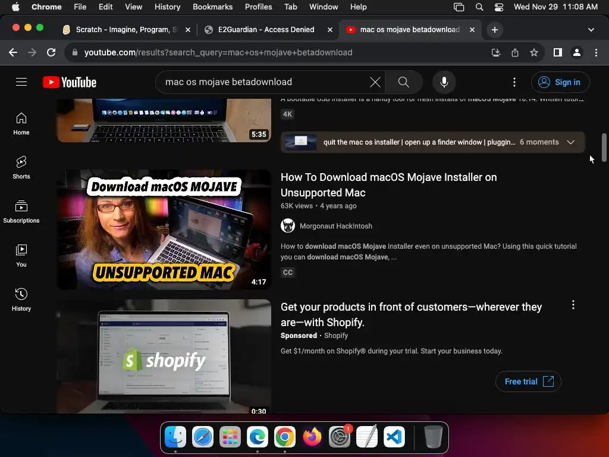Image resolution: width=609 pixels, height=457 pixels.
Task: Close the mac os mojave tab
Action: tap(472, 30)
